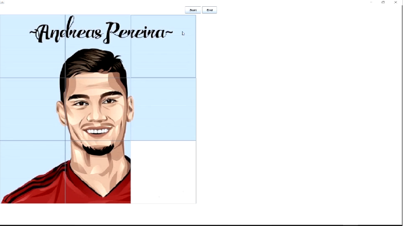This screenshot has height=226, width=403.
Task: Maximize the puzzle window
Action: (383, 2)
